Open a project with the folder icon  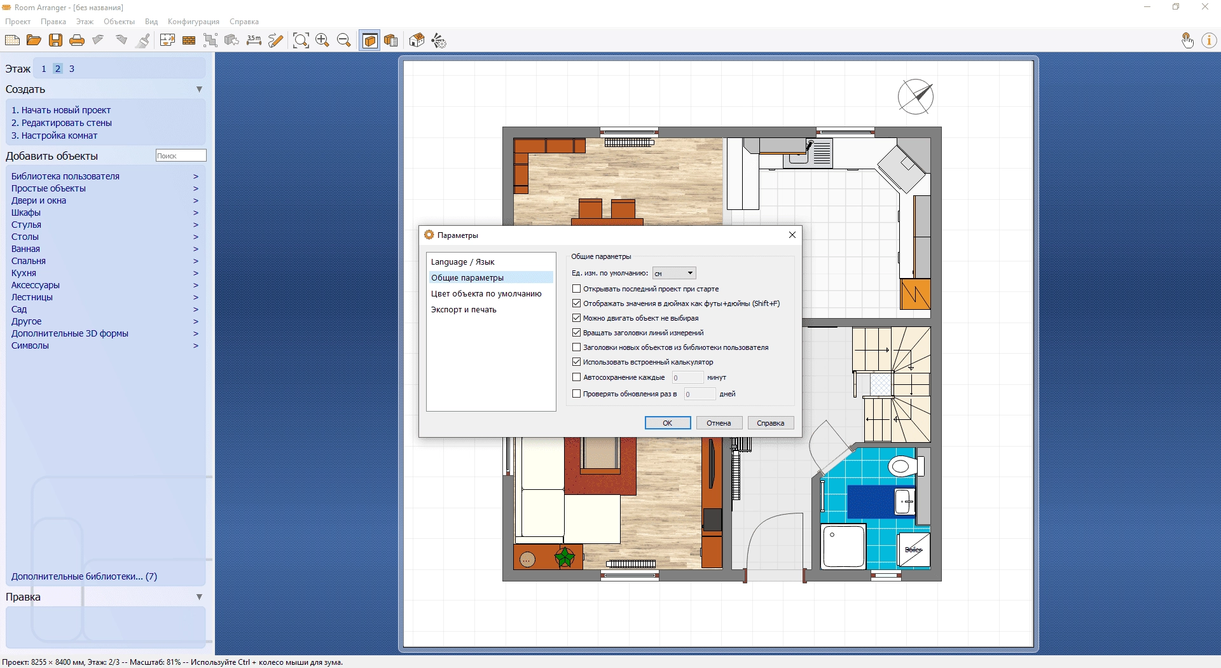coord(34,41)
